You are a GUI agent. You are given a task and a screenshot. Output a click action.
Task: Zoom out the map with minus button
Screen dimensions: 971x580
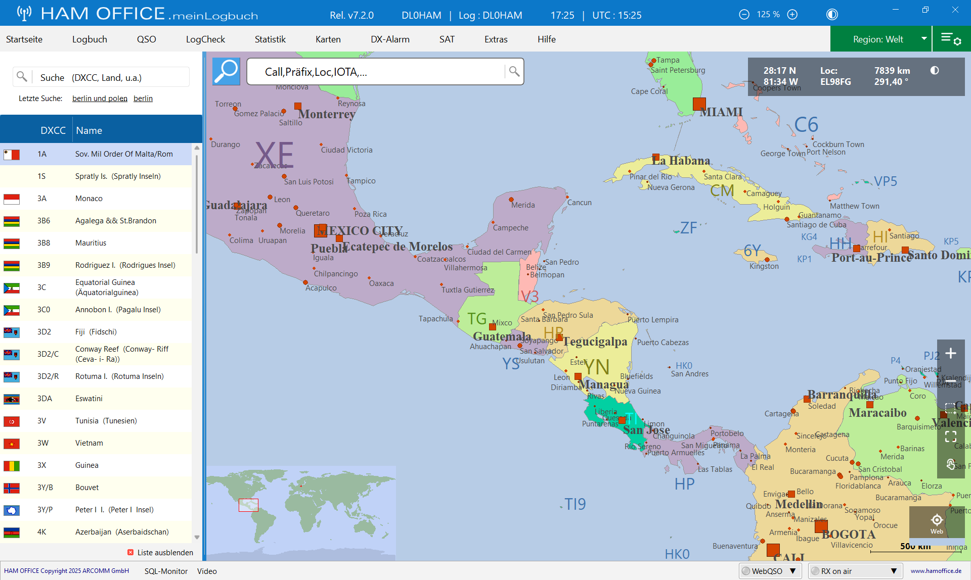951,381
